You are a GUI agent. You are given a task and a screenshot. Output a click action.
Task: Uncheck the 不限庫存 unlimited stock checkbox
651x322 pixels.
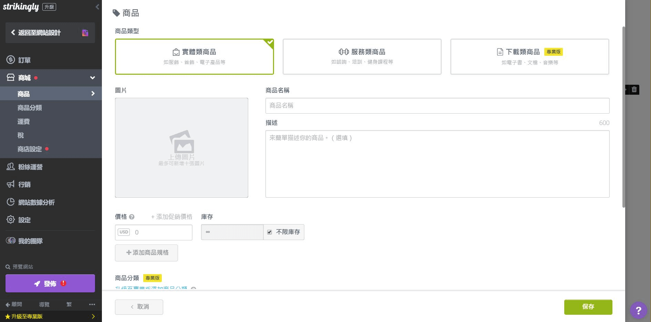point(270,232)
